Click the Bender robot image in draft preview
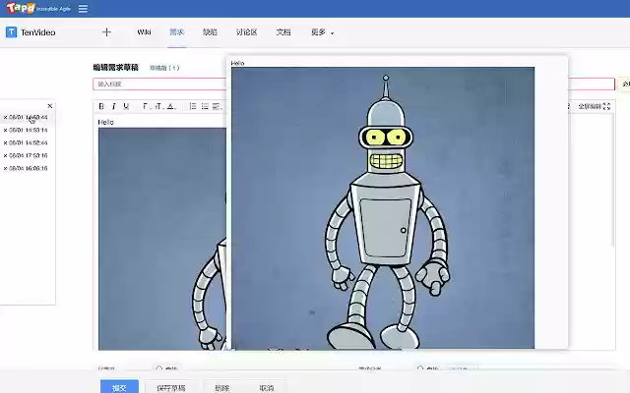The width and height of the screenshot is (630, 393). click(383, 207)
